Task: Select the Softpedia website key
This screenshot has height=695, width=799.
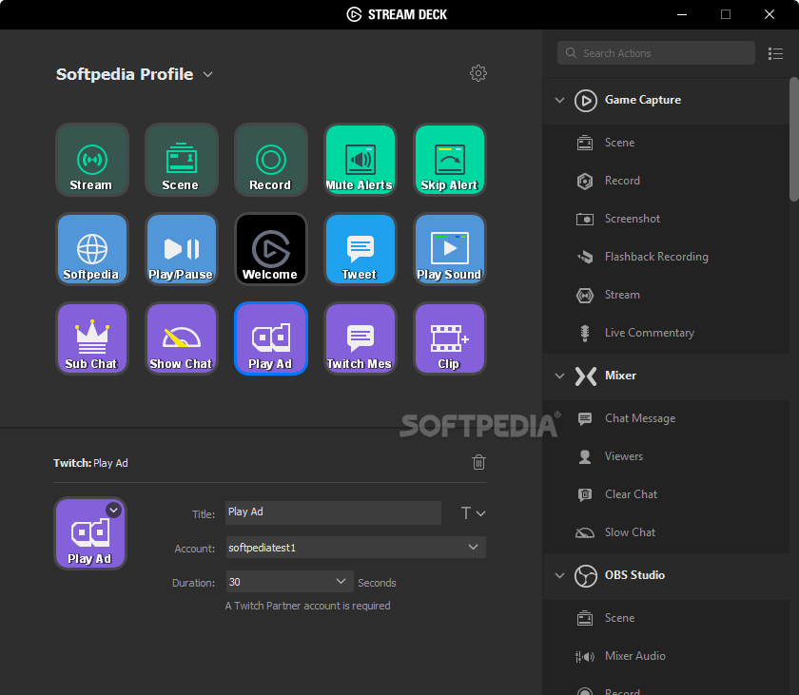Action: coord(91,249)
